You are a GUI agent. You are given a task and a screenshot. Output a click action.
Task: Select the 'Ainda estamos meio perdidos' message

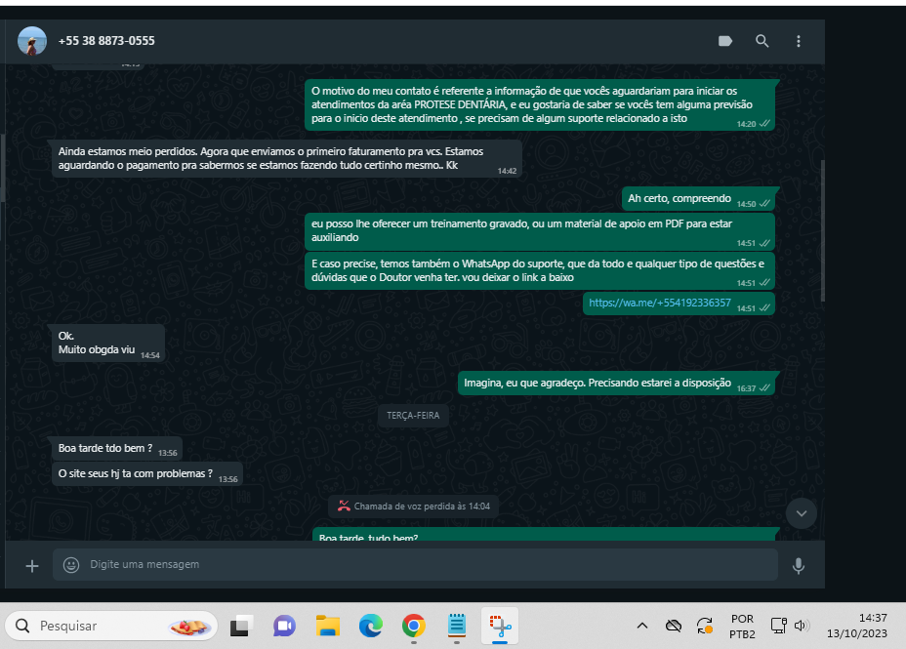287,158
